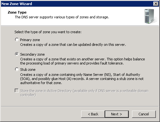Click the 'Zone Type' heading

[17, 12]
